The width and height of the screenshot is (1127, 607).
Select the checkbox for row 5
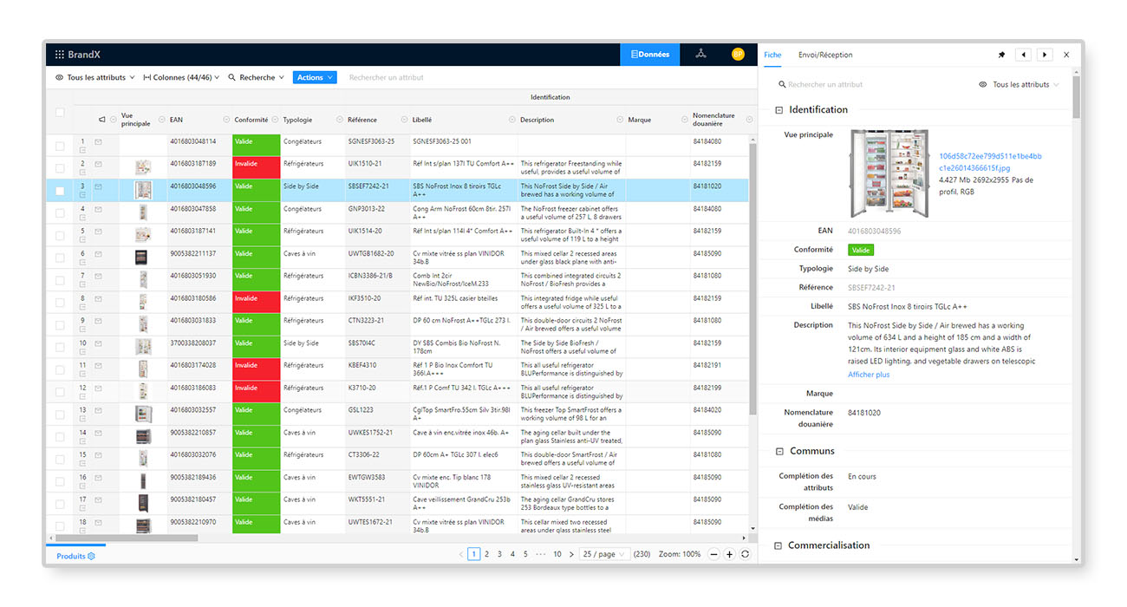(x=60, y=235)
